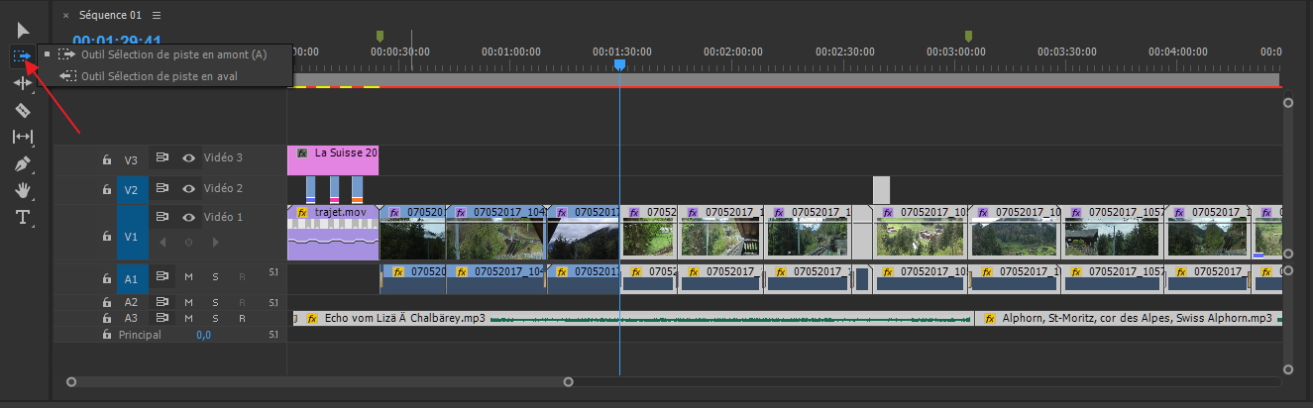Select the Type (T) tool

click(23, 217)
